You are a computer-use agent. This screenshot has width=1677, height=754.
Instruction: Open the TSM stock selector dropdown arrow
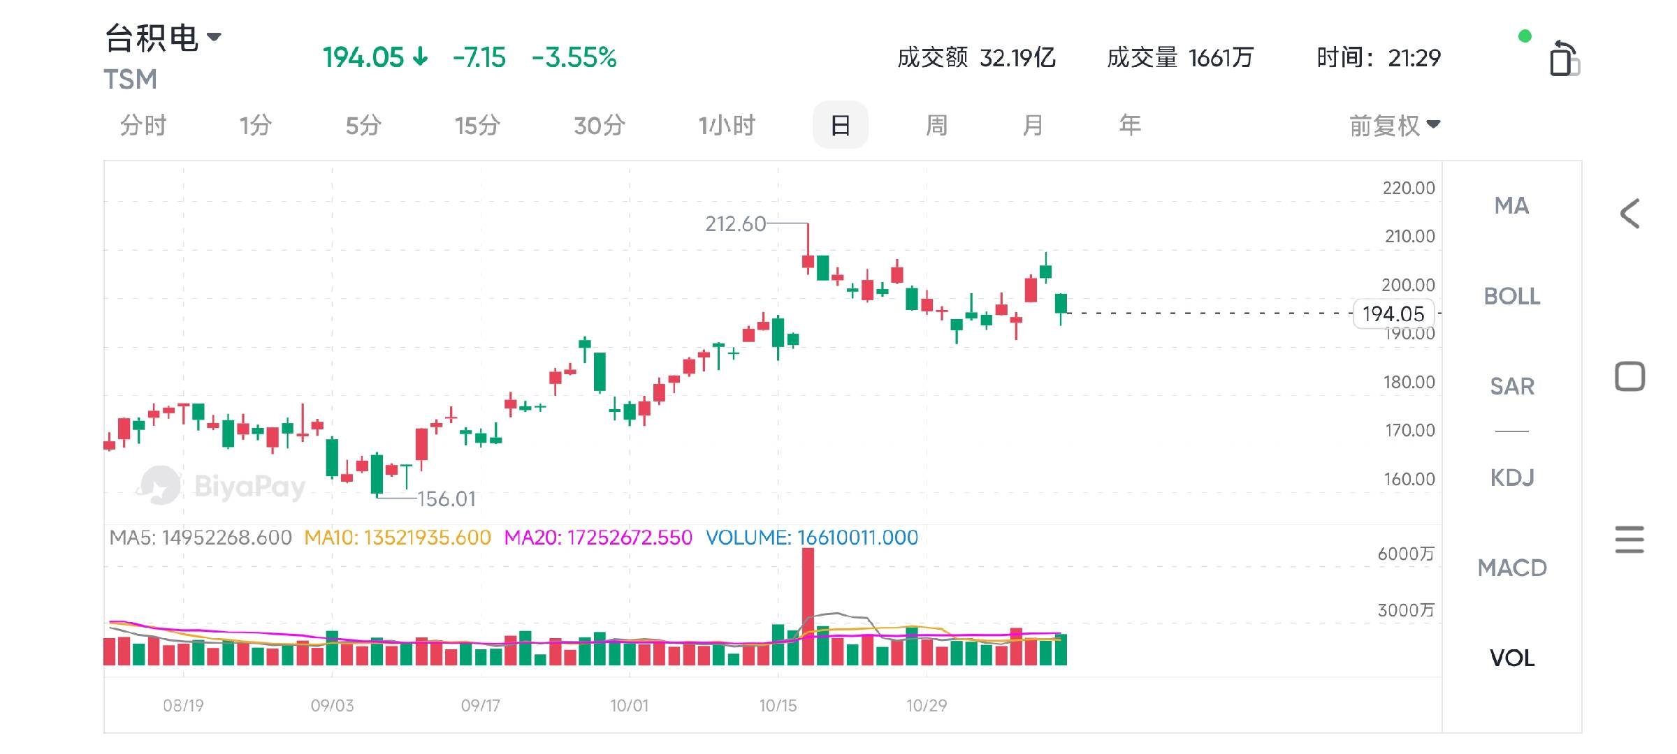214,37
